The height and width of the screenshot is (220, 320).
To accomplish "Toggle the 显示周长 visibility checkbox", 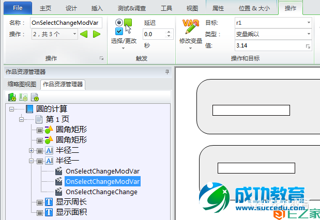I will (40, 202).
